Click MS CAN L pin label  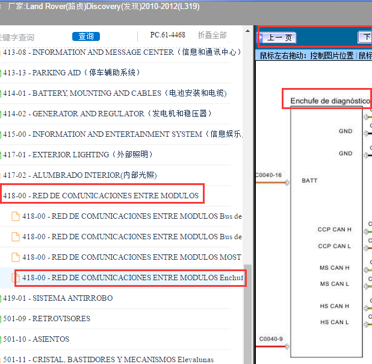(x=335, y=284)
